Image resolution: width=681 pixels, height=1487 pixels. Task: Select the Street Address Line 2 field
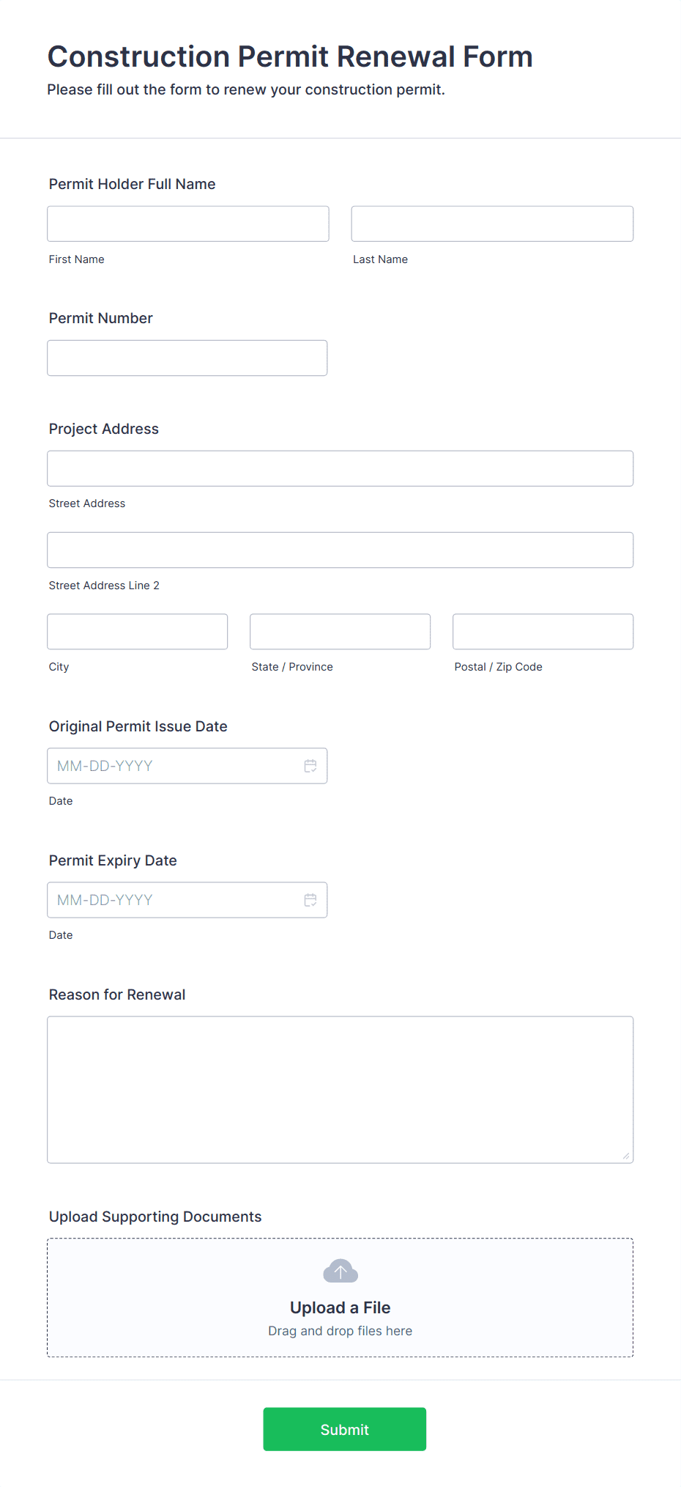(x=340, y=550)
